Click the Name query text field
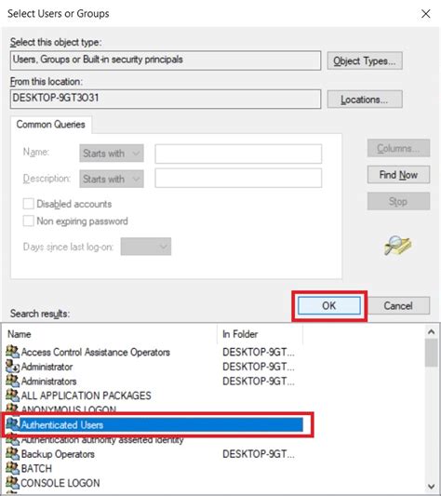 238,154
